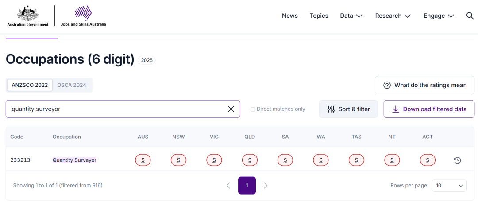Viewport: 478px width, 203px height.
Task: Open What do the ratings mean
Action: click(x=424, y=85)
